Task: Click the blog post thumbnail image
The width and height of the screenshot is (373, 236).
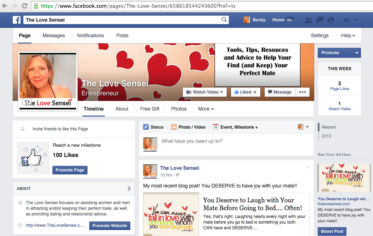Action: [x=171, y=214]
